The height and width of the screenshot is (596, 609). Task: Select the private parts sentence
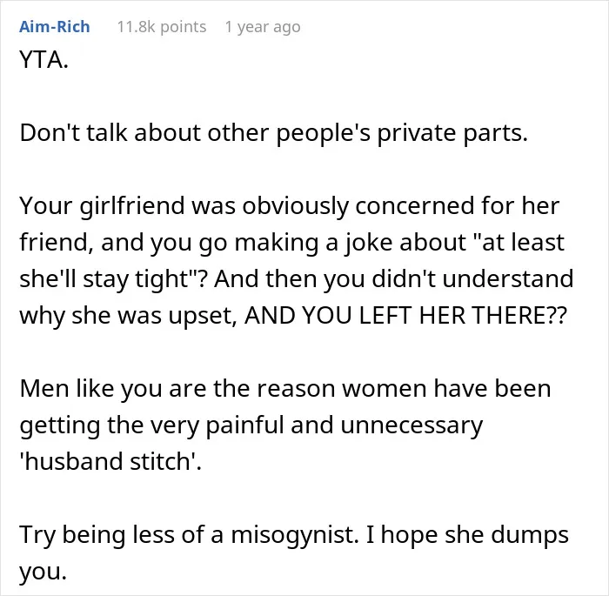[273, 133]
